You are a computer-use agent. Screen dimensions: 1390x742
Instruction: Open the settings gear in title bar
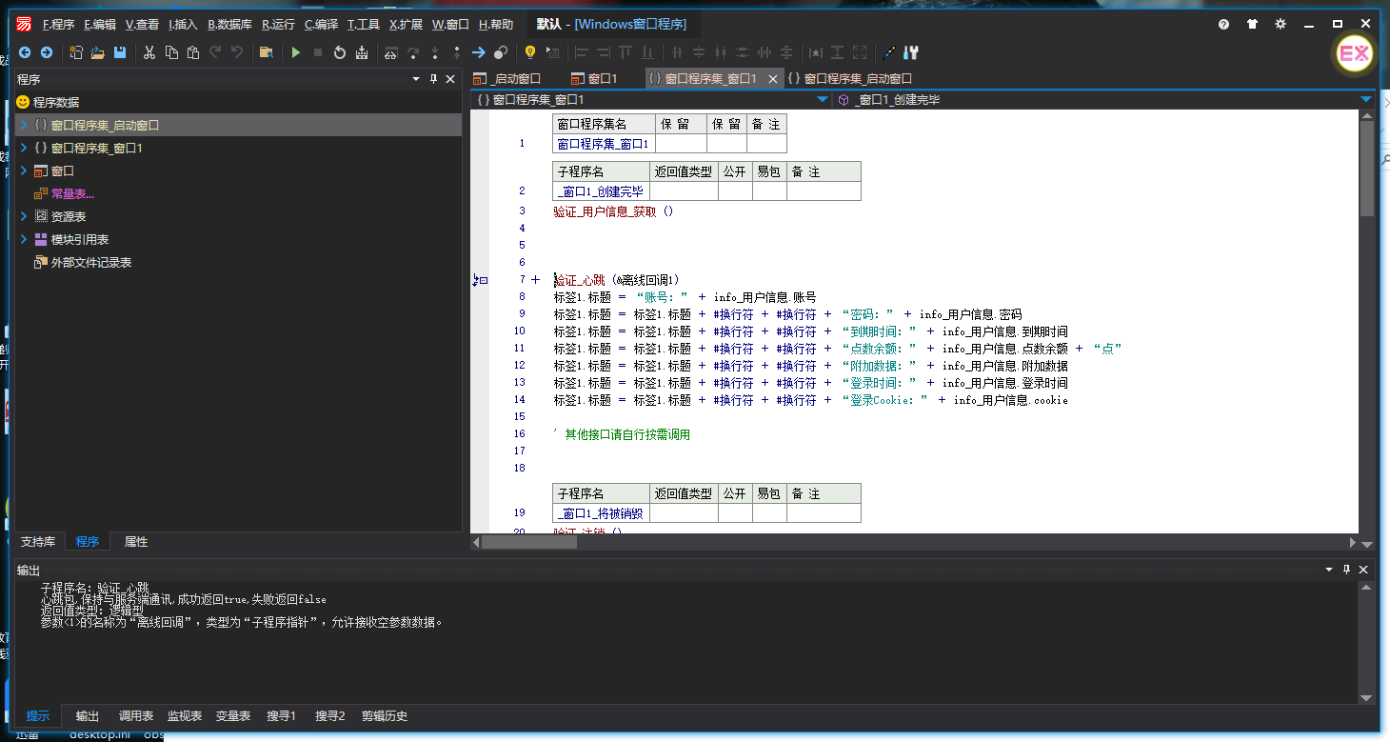[x=1281, y=24]
